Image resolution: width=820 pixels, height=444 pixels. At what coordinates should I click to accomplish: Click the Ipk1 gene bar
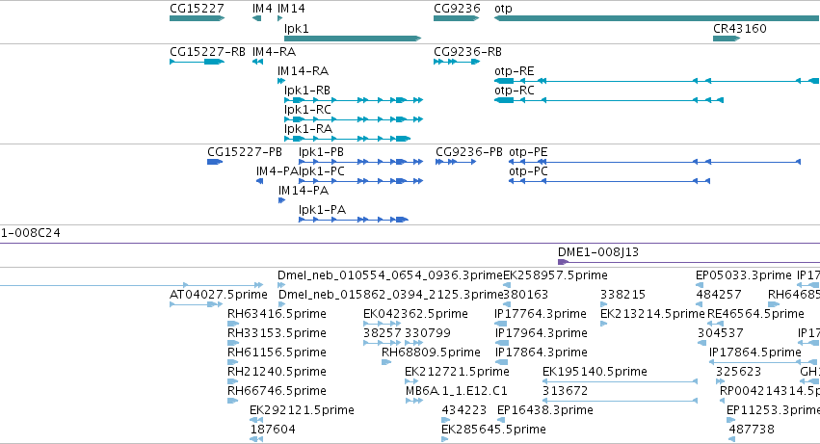click(x=353, y=39)
